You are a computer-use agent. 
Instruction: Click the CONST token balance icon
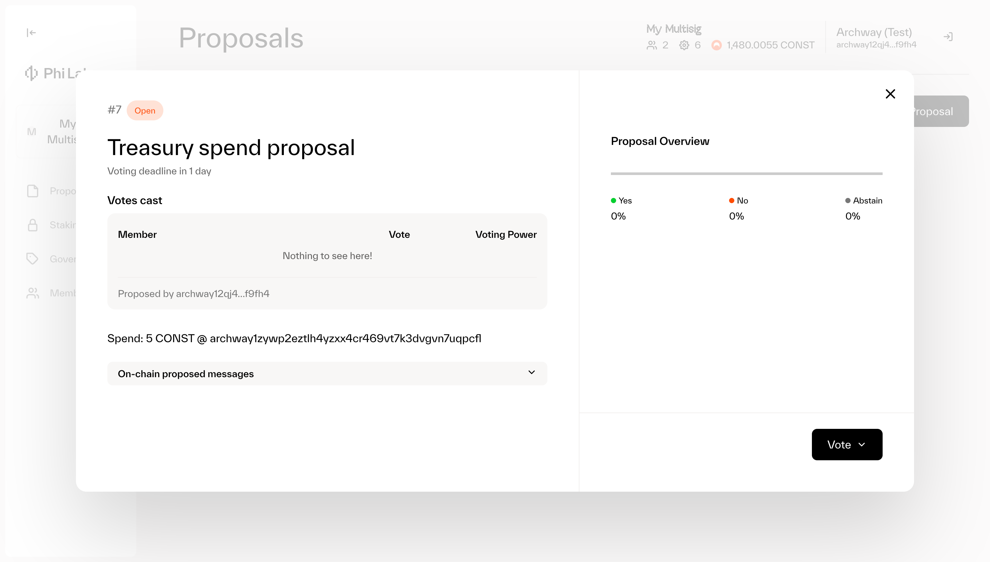coord(717,45)
